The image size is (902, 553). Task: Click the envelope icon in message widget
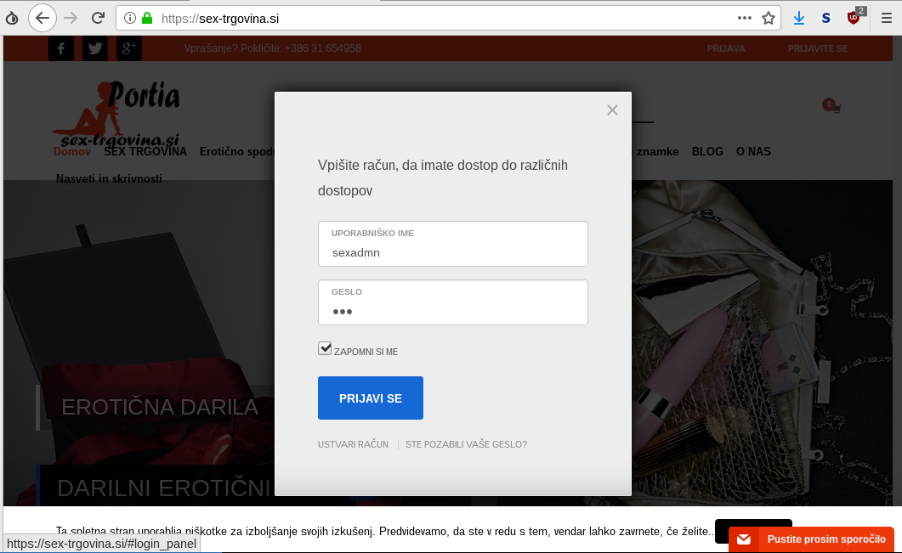[x=744, y=539]
